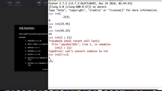Click the empty >>> prompt at shell's end

tap(51, 62)
